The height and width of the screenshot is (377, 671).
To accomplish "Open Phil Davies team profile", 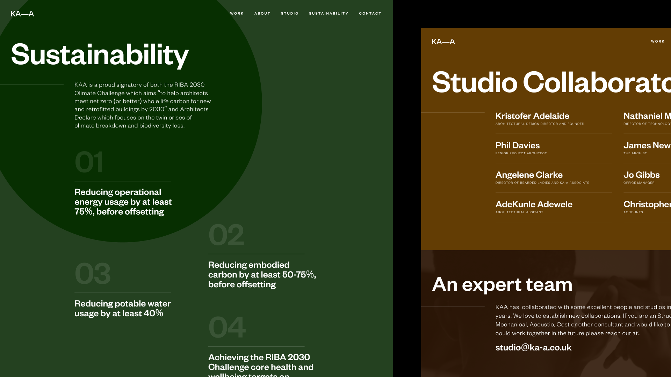I will [517, 145].
